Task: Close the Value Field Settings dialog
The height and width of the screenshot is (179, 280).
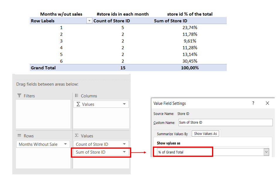Action: [x=267, y=103]
